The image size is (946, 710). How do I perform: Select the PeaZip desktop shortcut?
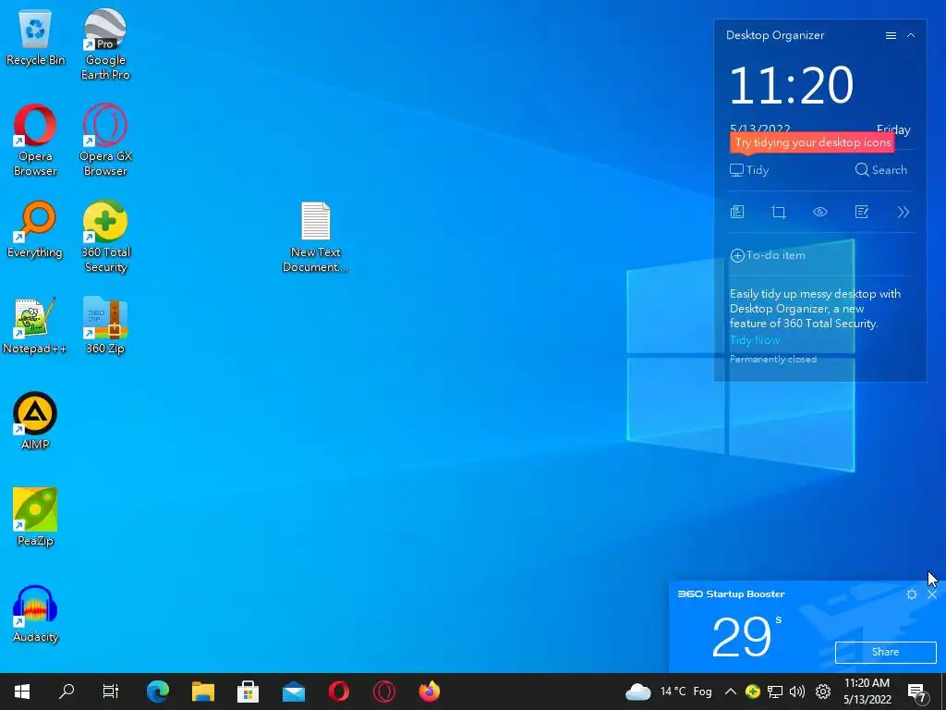tap(35, 518)
